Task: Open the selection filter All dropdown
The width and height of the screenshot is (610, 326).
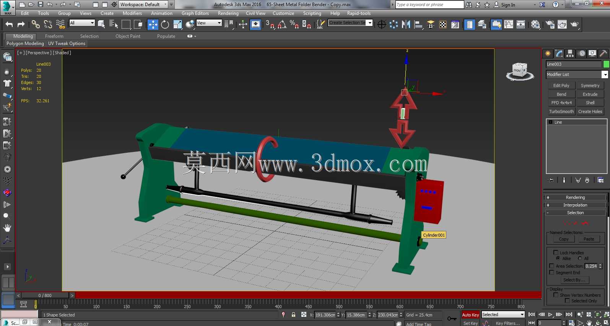Action: [x=82, y=23]
